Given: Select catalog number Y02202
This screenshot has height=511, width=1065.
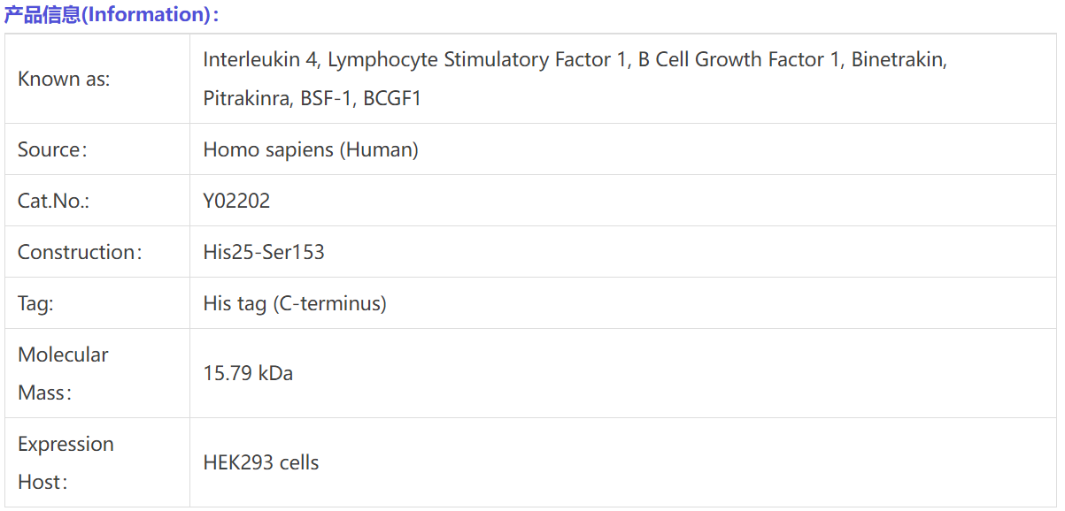Looking at the screenshot, I should 236,201.
